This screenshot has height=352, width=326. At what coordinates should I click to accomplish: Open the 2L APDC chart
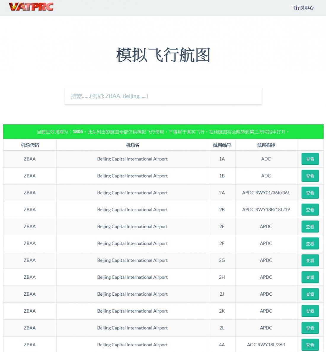click(x=310, y=328)
